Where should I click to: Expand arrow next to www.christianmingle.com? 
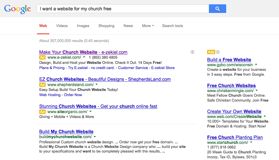click(256, 90)
